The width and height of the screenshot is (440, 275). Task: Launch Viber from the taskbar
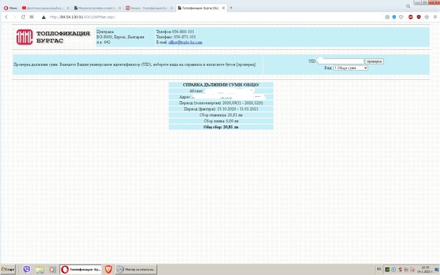click(x=26, y=269)
